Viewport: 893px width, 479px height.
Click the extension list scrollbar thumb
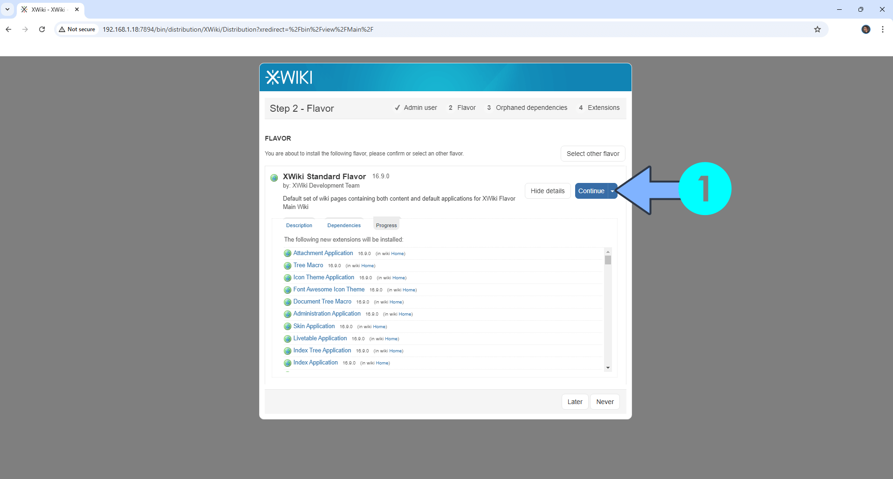(x=608, y=260)
